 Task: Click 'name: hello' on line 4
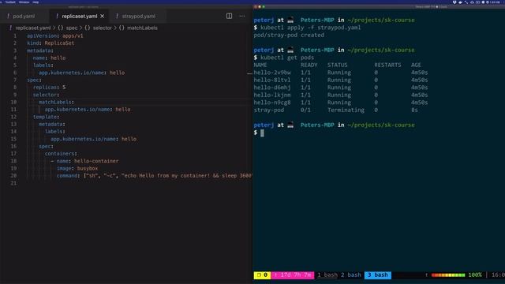point(49,58)
